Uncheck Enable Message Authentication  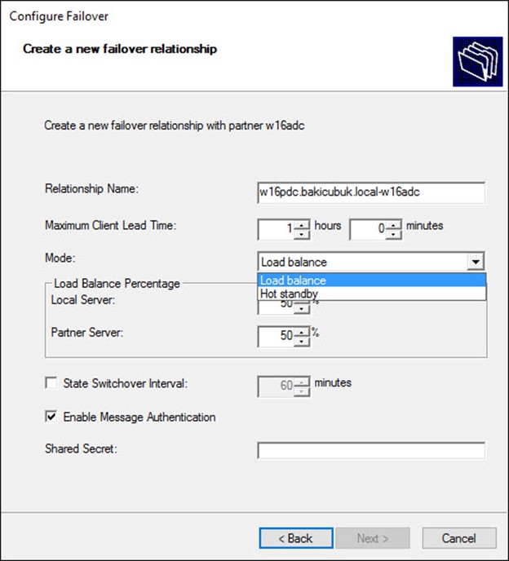pos(52,417)
